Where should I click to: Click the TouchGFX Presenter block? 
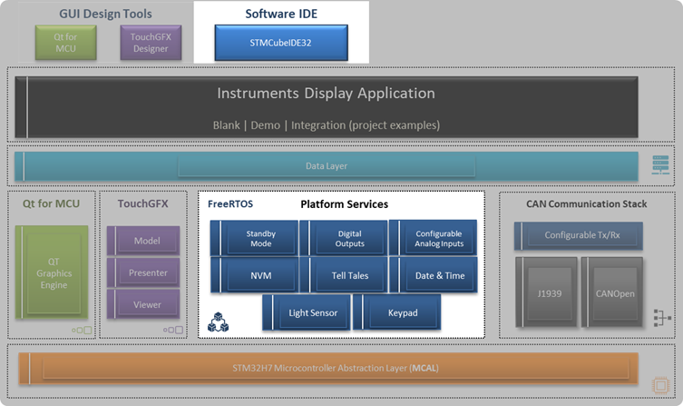coord(143,272)
